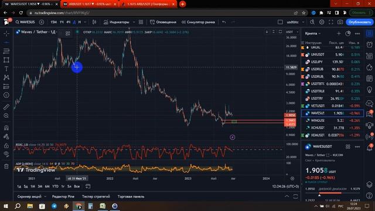Add symbol to watchlist with plus
375x211 pixels.
click(x=339, y=33)
